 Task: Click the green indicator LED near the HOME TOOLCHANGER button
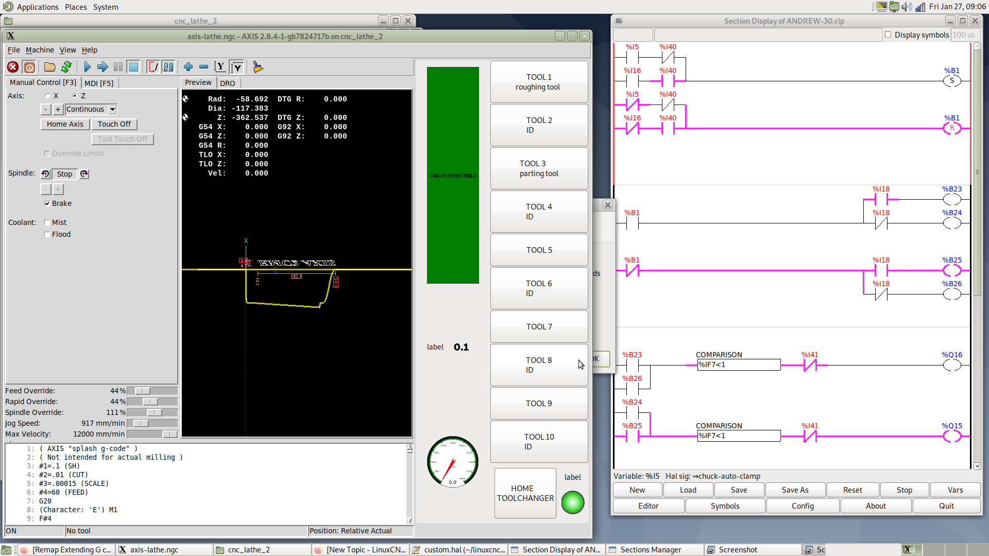(x=572, y=502)
